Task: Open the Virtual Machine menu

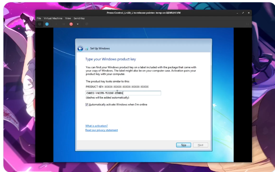Action: click(x=53, y=18)
